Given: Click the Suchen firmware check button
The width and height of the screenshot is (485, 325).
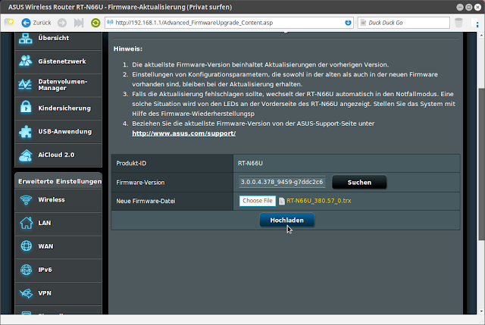Looking at the screenshot, I should click(x=359, y=182).
